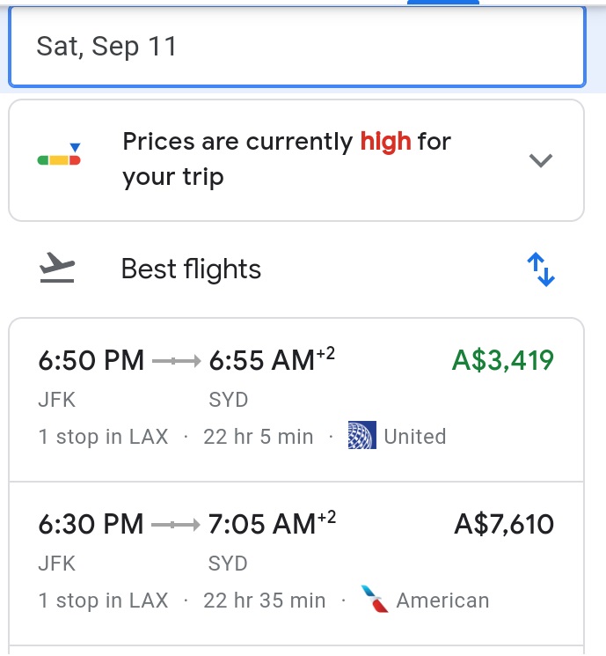
Task: Click the United airline name
Action: point(415,437)
